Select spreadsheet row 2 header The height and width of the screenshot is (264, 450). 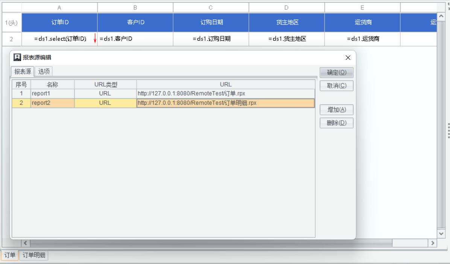(x=12, y=39)
